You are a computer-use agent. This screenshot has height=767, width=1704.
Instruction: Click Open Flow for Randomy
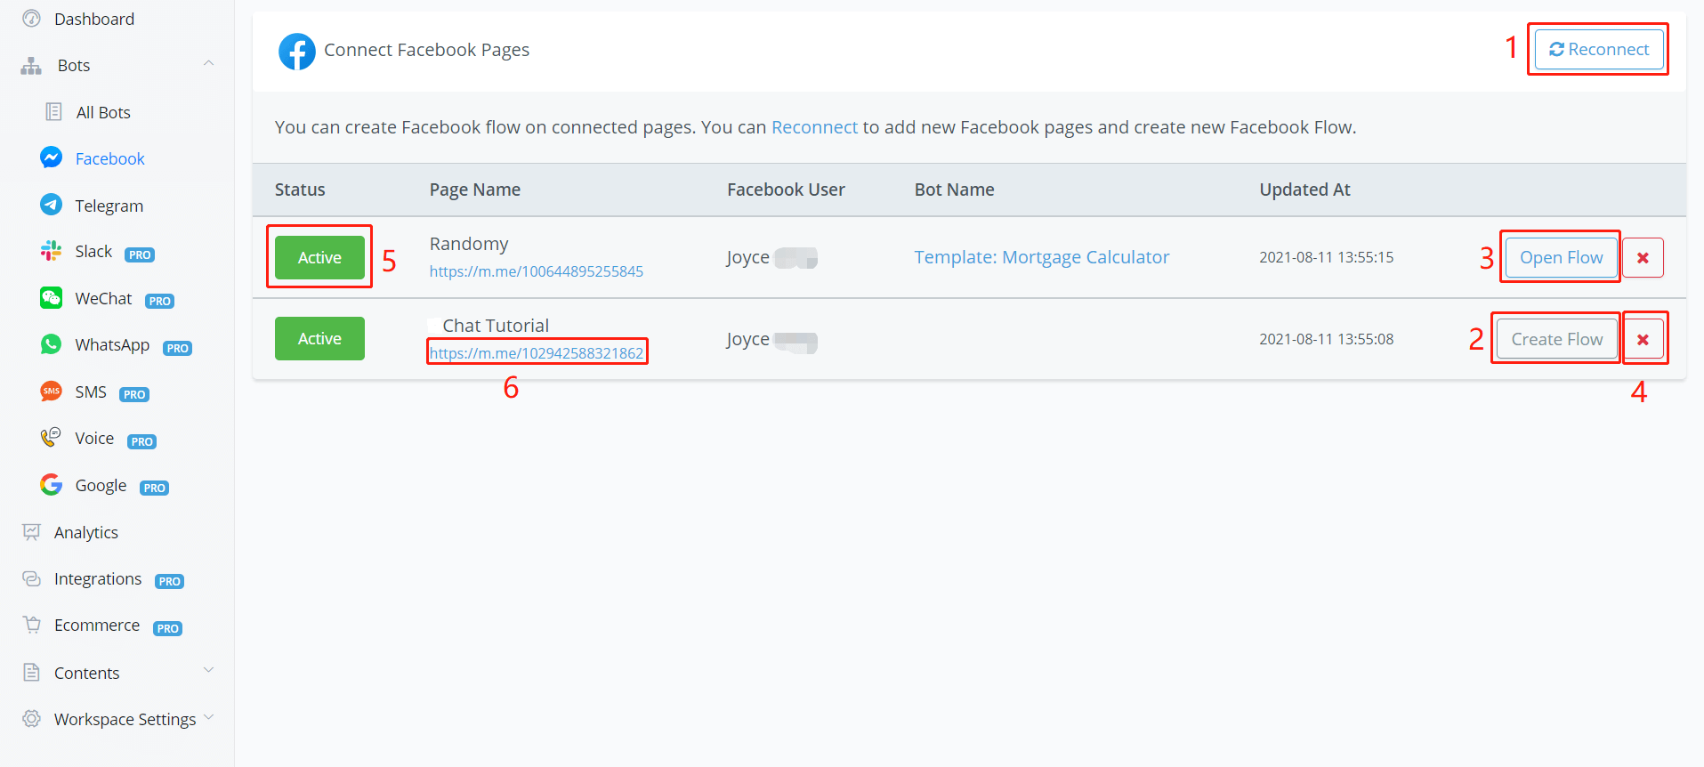tap(1561, 257)
